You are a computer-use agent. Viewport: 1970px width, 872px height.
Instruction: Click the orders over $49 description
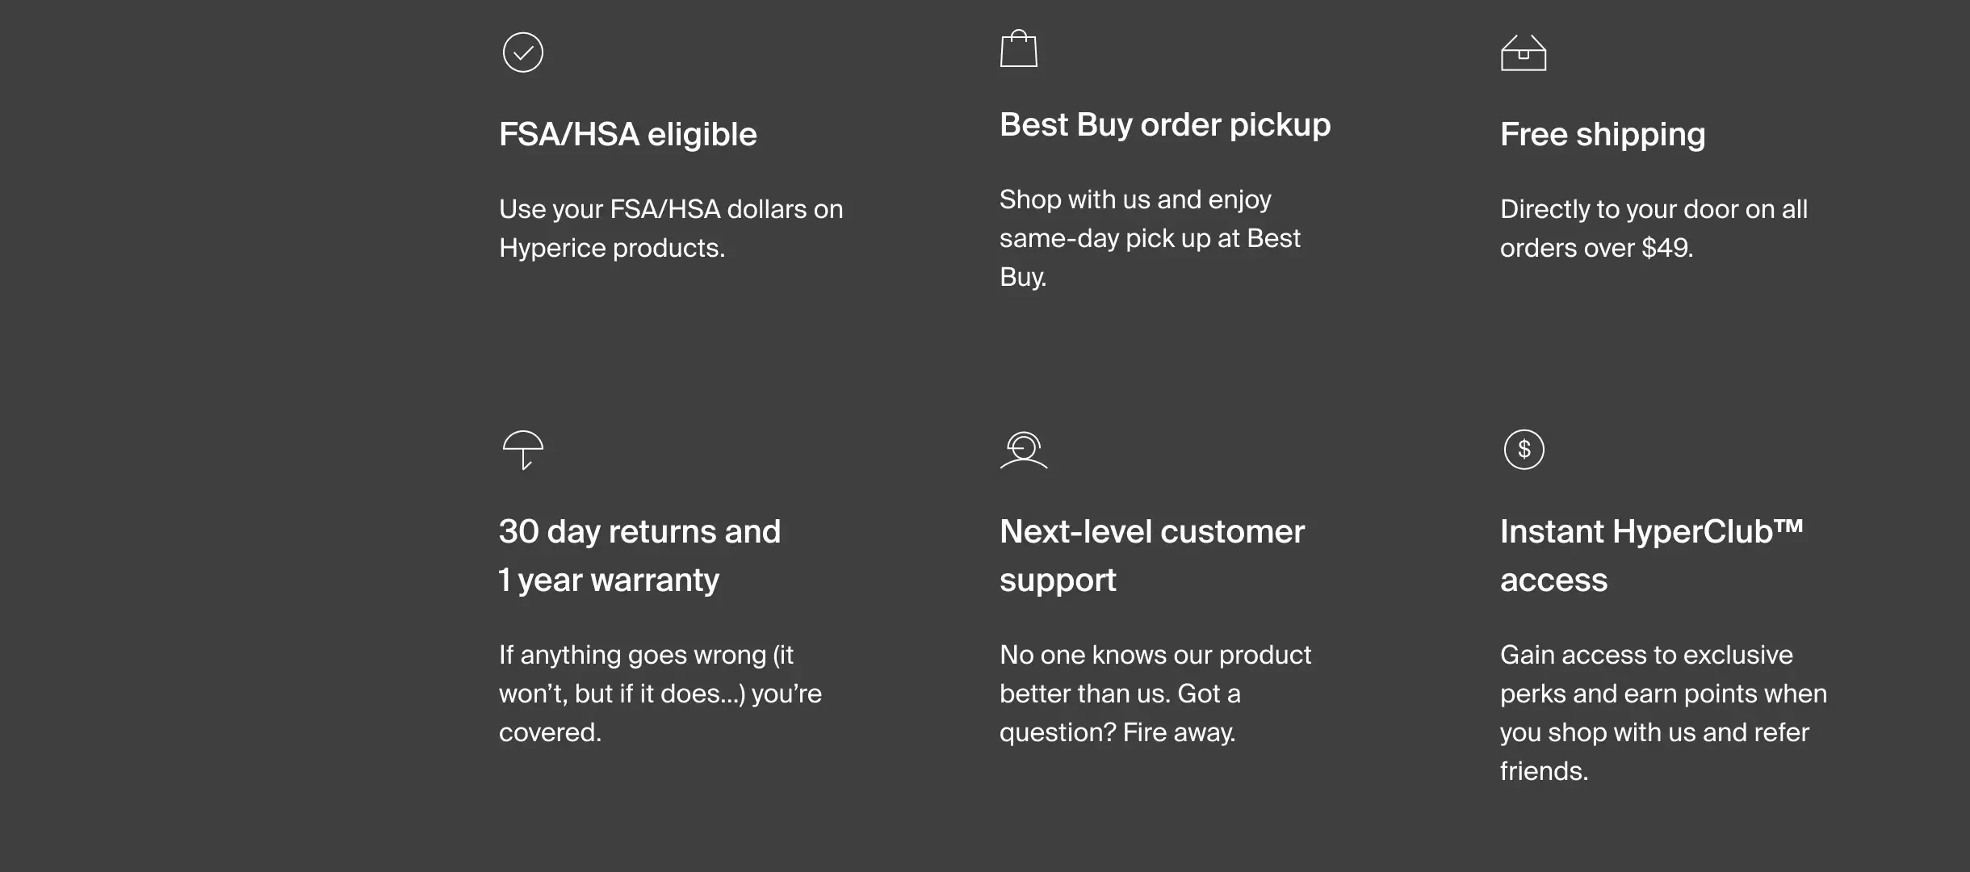(1596, 248)
